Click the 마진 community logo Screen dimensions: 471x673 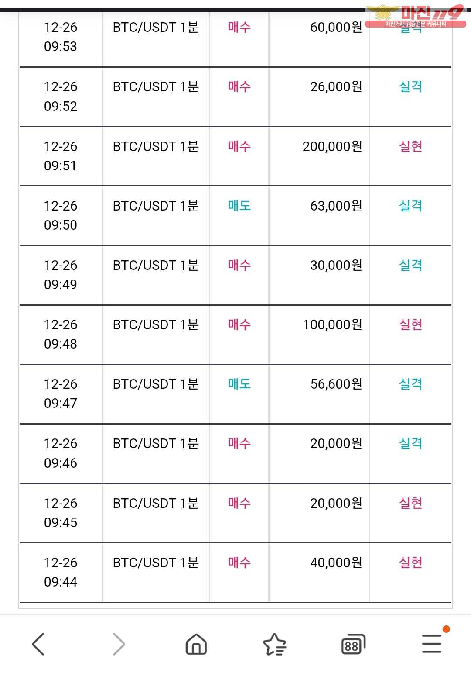[x=415, y=16]
